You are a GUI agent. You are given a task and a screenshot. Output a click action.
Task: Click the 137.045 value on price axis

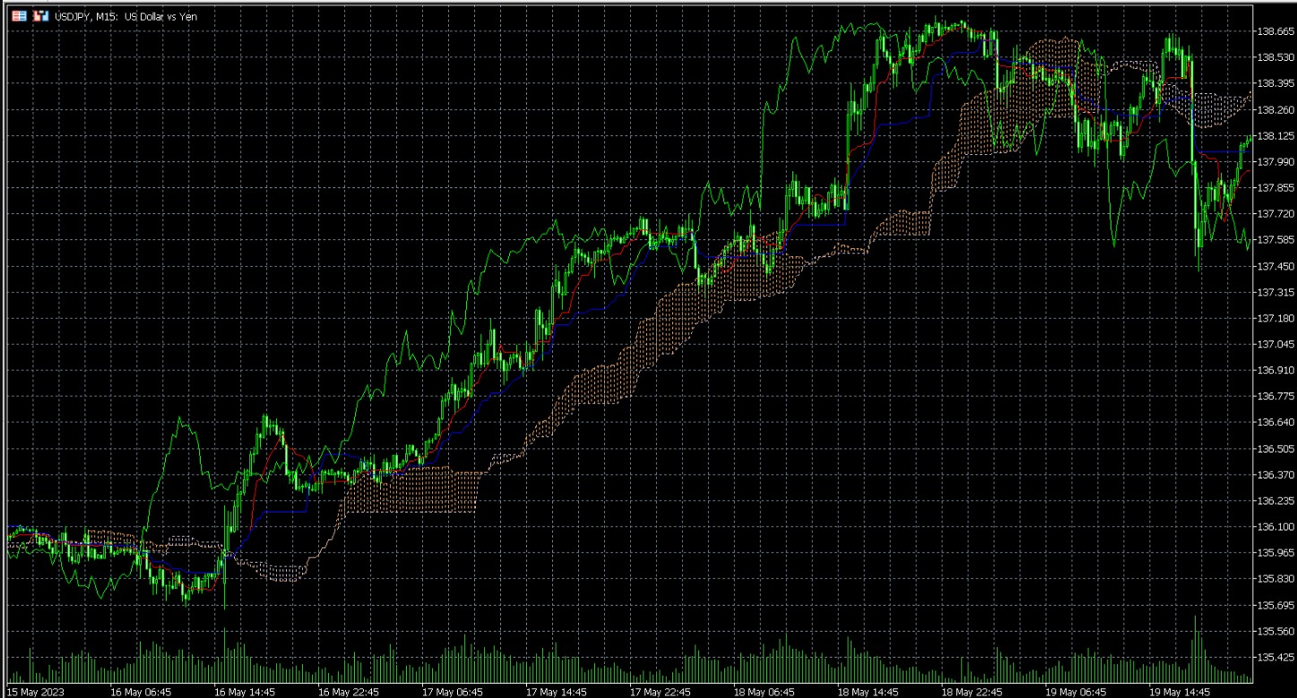[x=1276, y=342]
